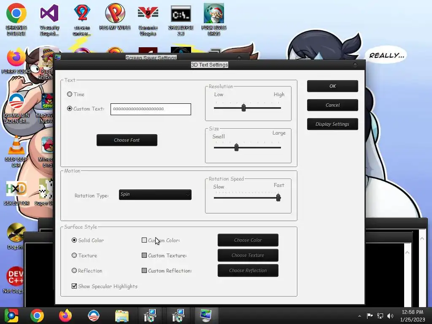
Task: Open network tray icon
Action: (x=380, y=316)
